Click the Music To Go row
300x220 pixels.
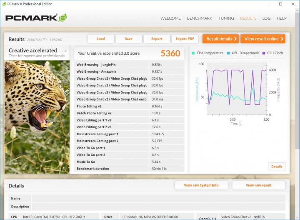[x=129, y=162]
